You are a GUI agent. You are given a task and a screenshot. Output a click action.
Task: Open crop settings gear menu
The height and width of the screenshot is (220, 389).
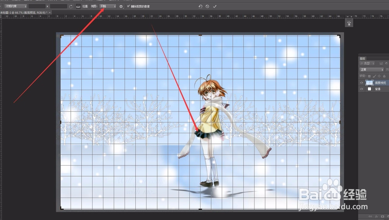coord(121,7)
